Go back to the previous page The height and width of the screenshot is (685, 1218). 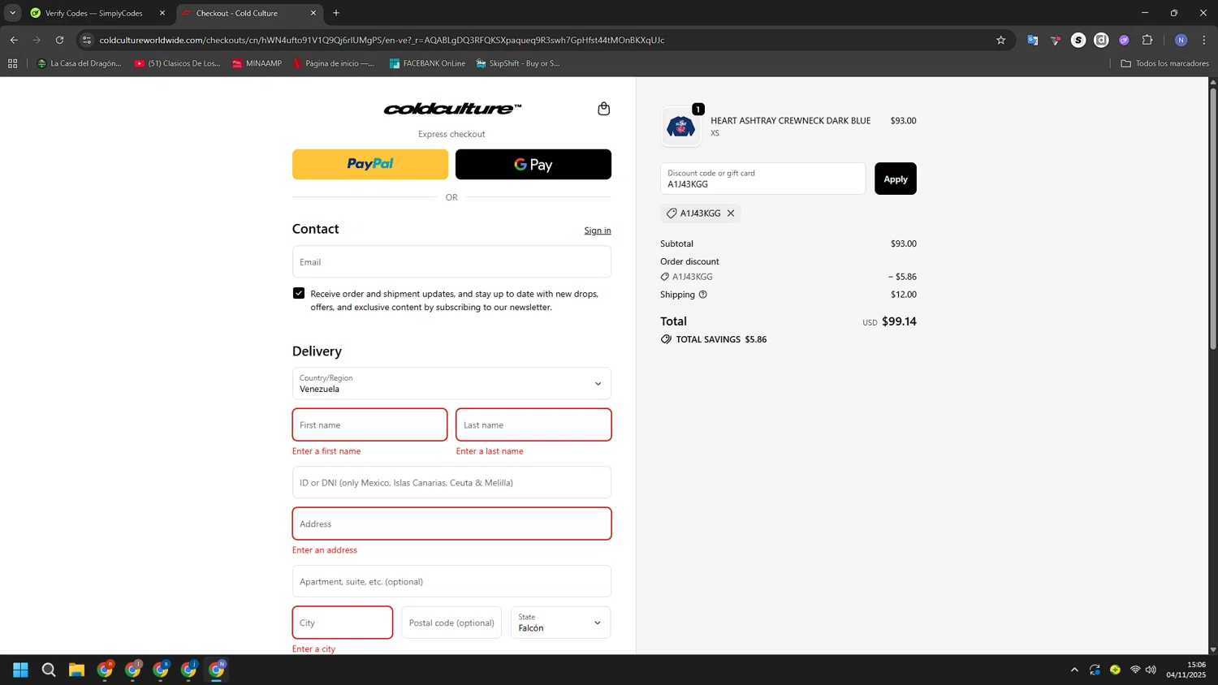tap(14, 40)
